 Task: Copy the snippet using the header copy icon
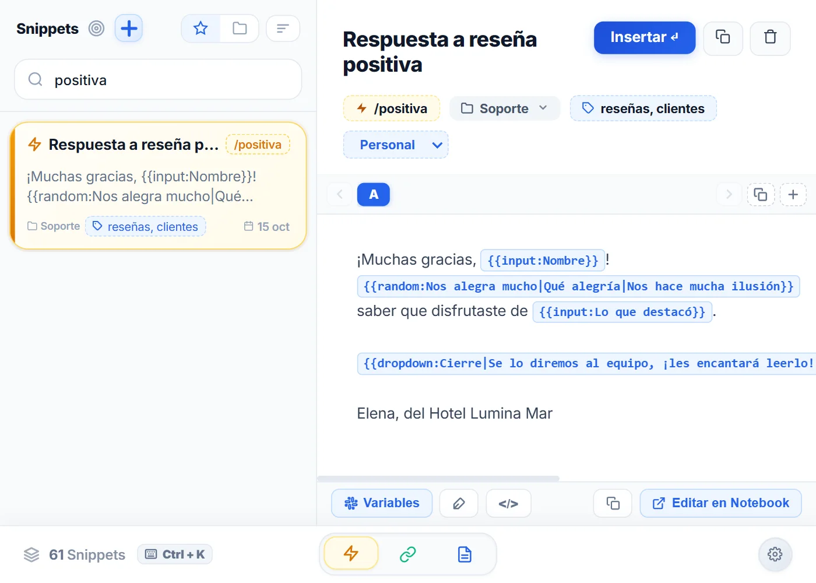point(723,38)
